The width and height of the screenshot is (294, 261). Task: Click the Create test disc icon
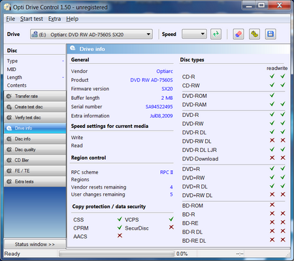coord(9,107)
